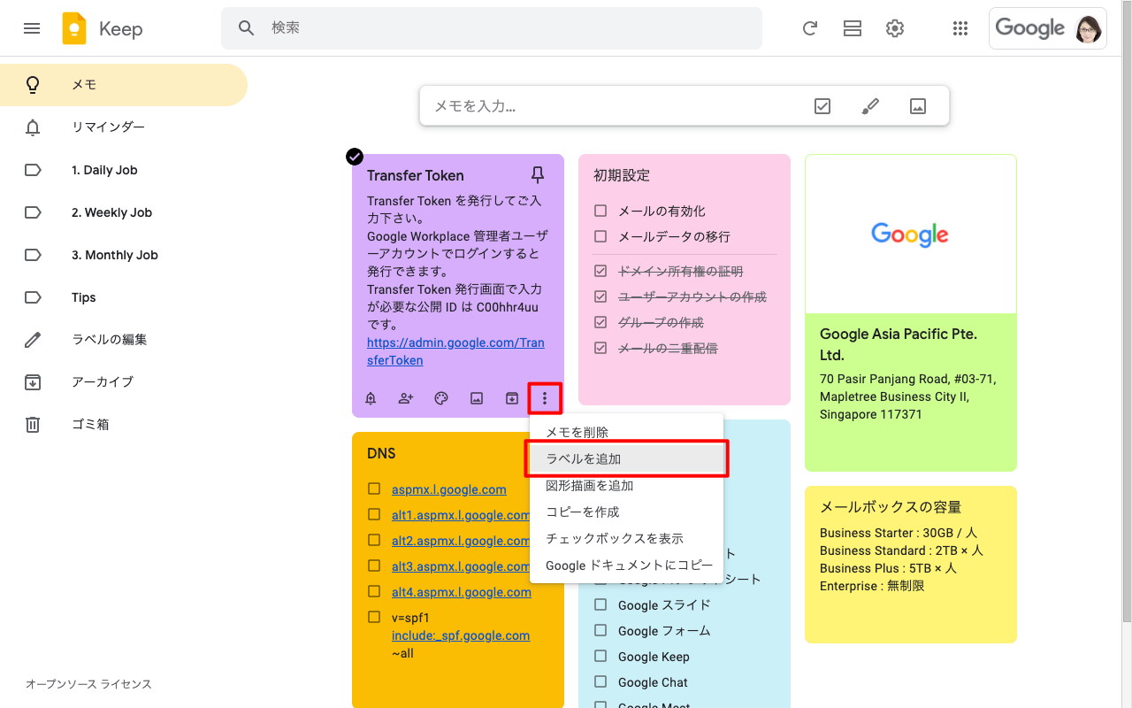Image resolution: width=1132 pixels, height=708 pixels.
Task: Open the main hamburger menu
Action: (x=32, y=28)
